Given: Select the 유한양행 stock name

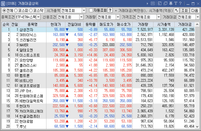Looking at the screenshot, I should click(x=26, y=60).
